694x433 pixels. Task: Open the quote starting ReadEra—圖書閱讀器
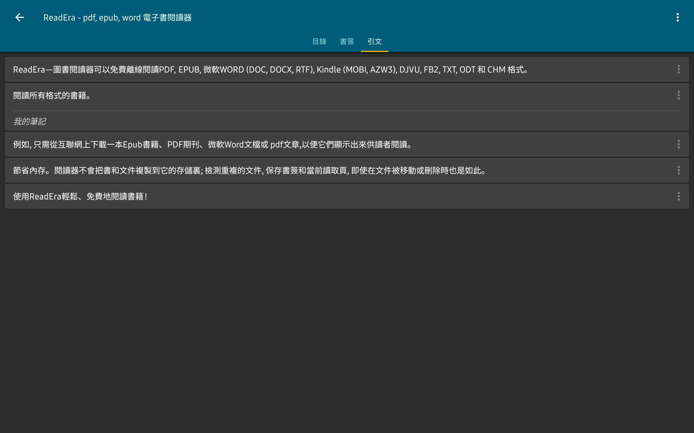pos(347,69)
